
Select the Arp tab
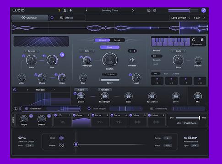point(166,74)
